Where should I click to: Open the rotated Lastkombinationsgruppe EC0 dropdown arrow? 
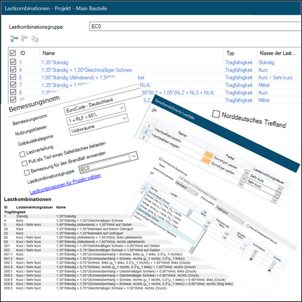(x=134, y=156)
